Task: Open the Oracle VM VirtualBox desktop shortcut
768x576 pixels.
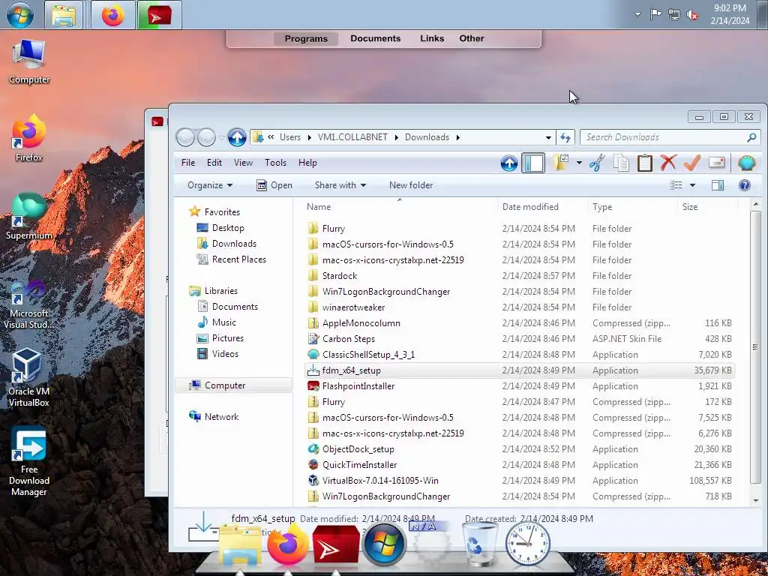Action: [x=28, y=378]
